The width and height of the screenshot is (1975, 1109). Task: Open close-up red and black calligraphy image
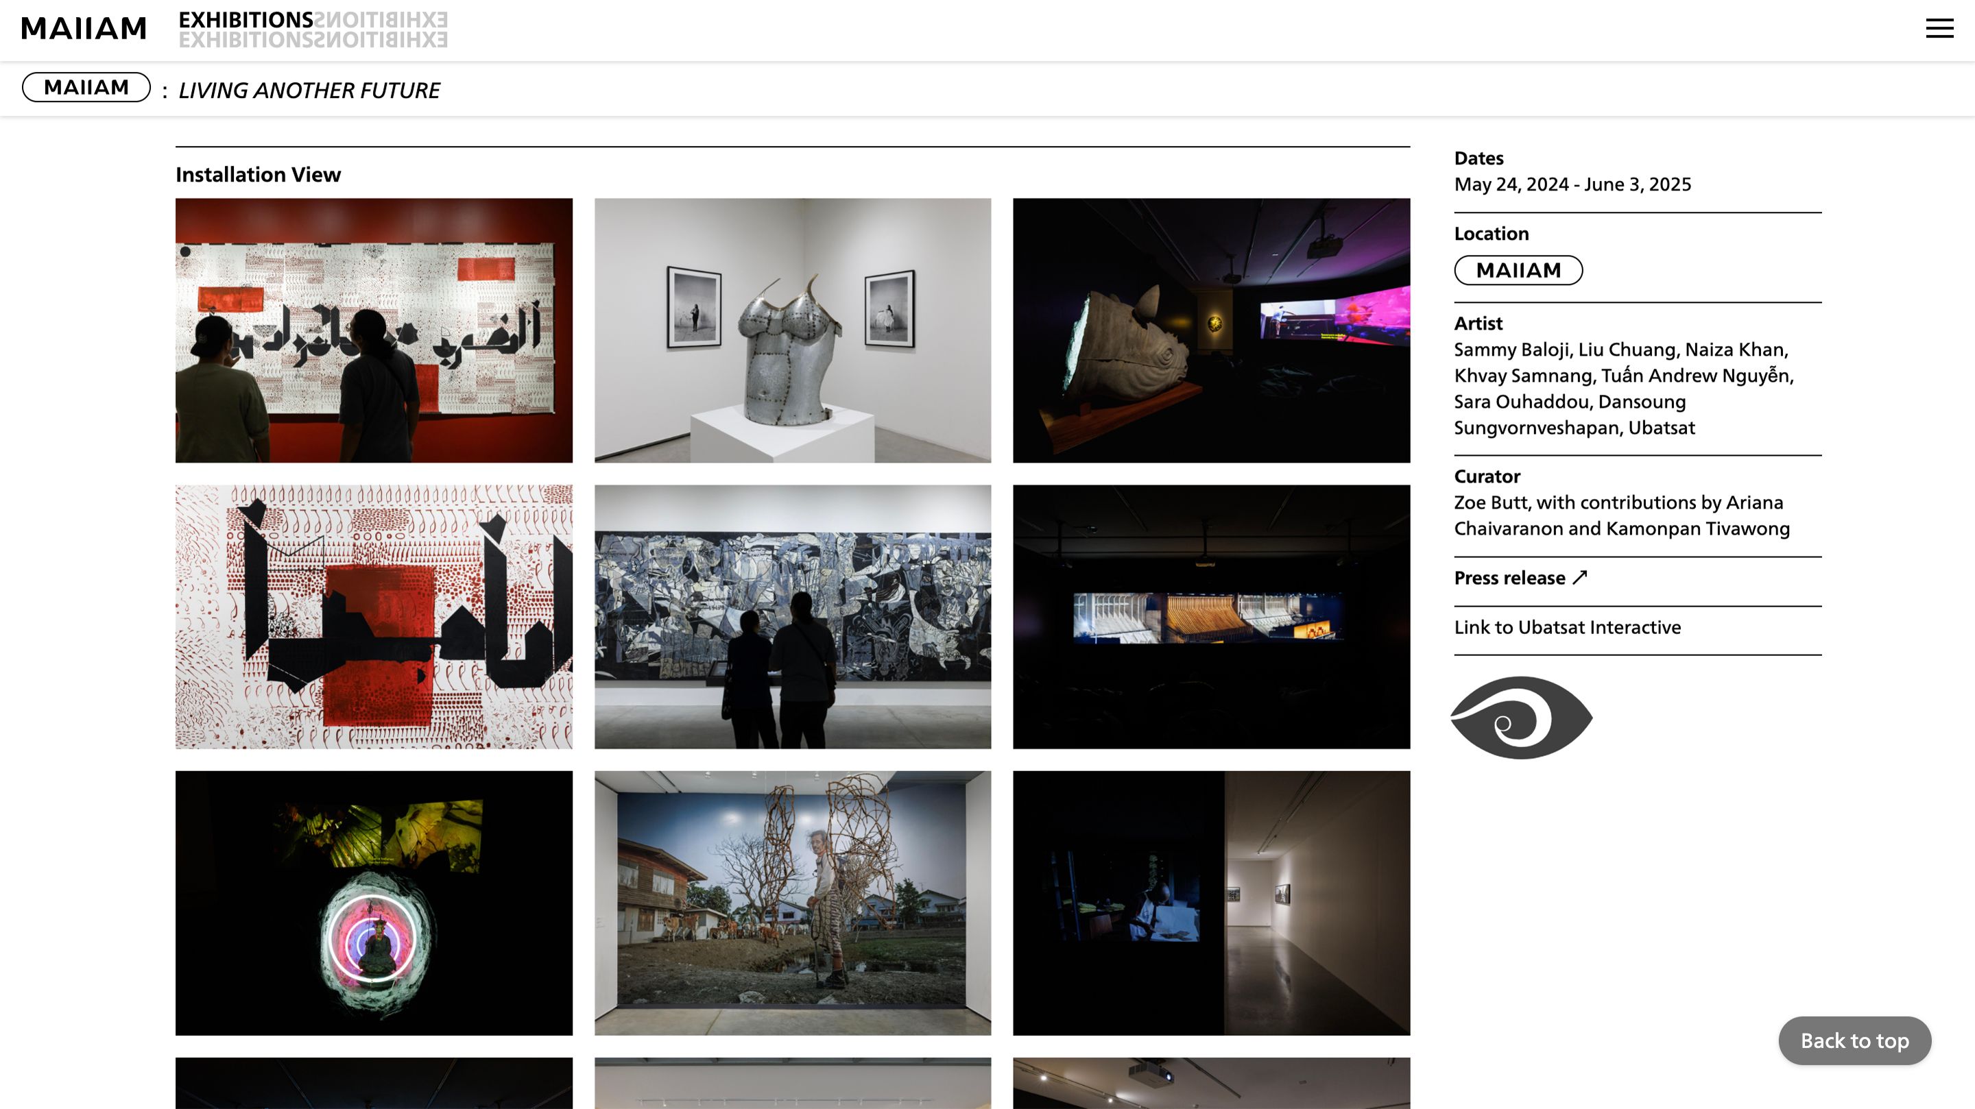pyautogui.click(x=373, y=616)
